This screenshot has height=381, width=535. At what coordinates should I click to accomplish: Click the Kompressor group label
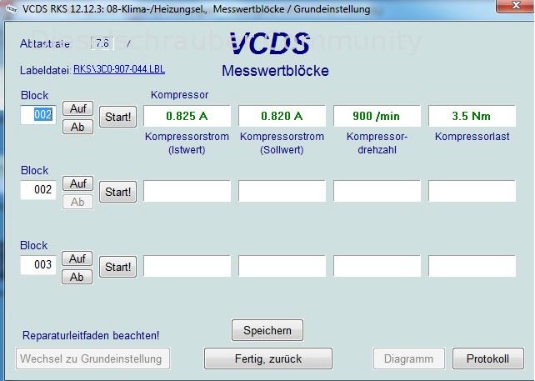(x=179, y=94)
